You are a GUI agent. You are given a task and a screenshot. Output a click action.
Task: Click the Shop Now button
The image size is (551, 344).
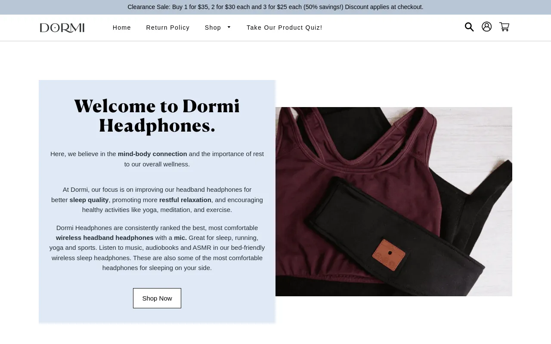point(157,298)
